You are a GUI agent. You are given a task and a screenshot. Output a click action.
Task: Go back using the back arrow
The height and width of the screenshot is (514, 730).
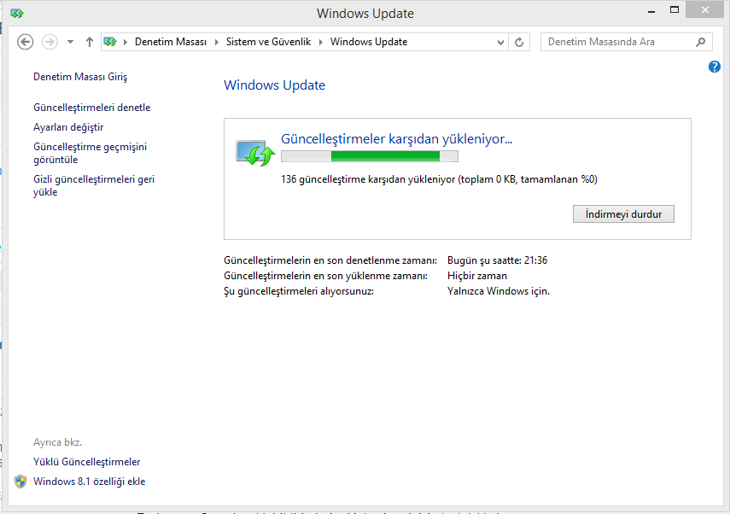tap(25, 42)
